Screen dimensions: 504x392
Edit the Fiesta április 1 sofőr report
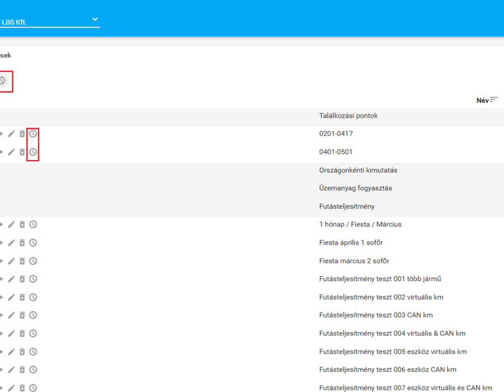click(11, 242)
